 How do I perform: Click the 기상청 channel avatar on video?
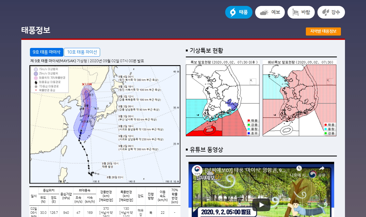coord(197,170)
